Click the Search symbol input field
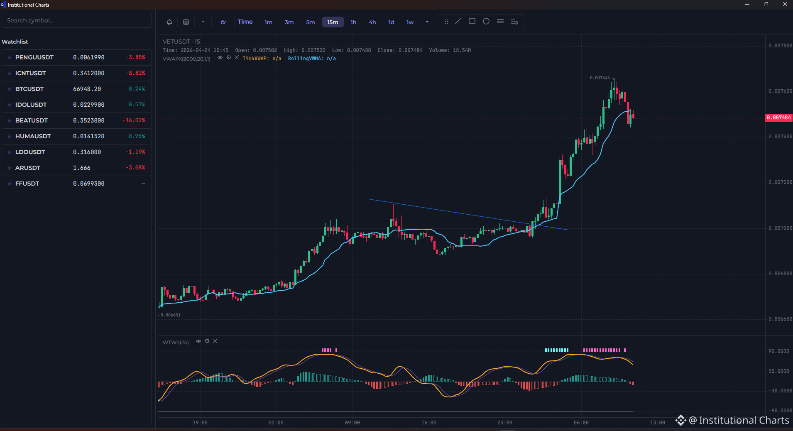Viewport: 793px width, 431px height. click(77, 20)
